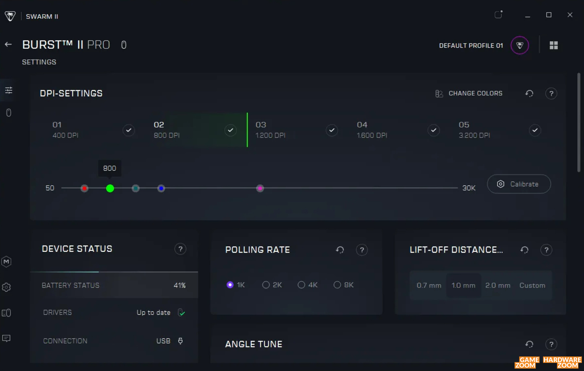Choose the 2.0 mm lift-off distance
The height and width of the screenshot is (371, 584).
point(498,285)
